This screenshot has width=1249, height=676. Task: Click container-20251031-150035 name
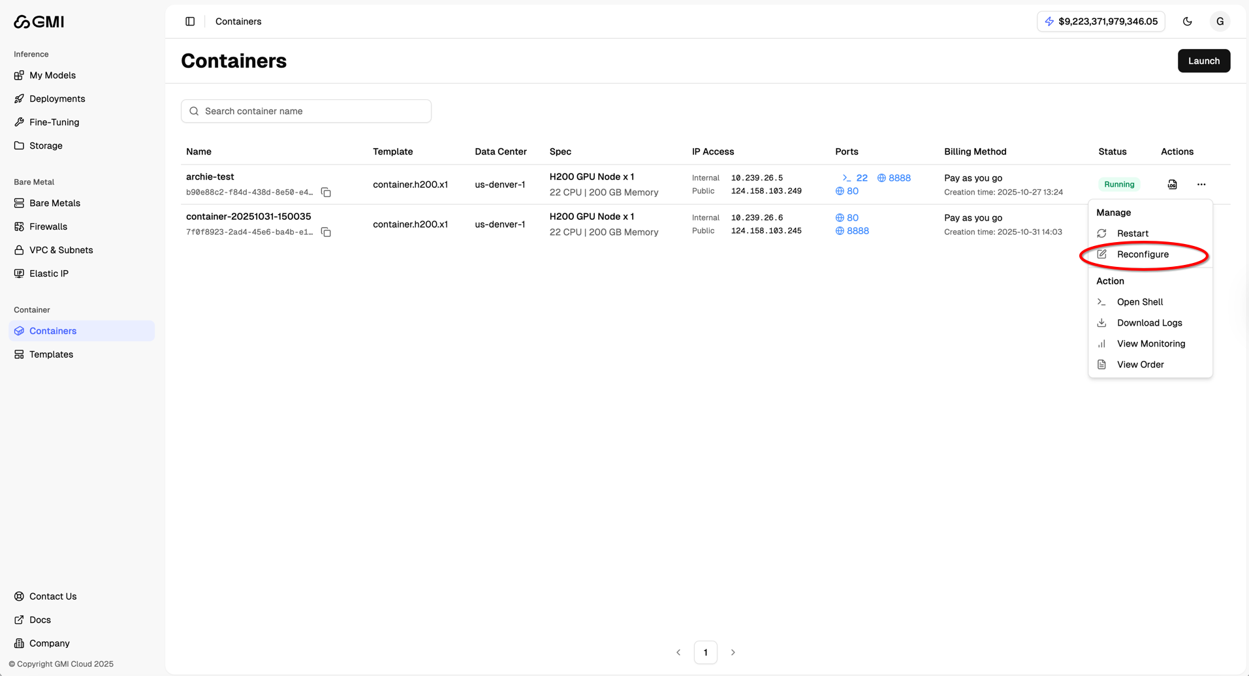coord(248,217)
